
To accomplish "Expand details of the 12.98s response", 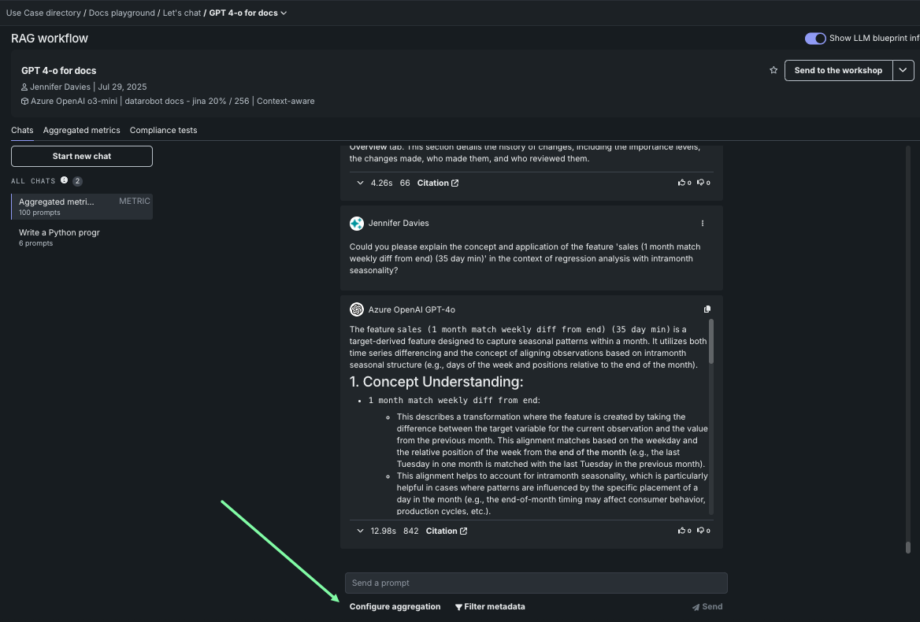I will 360,531.
